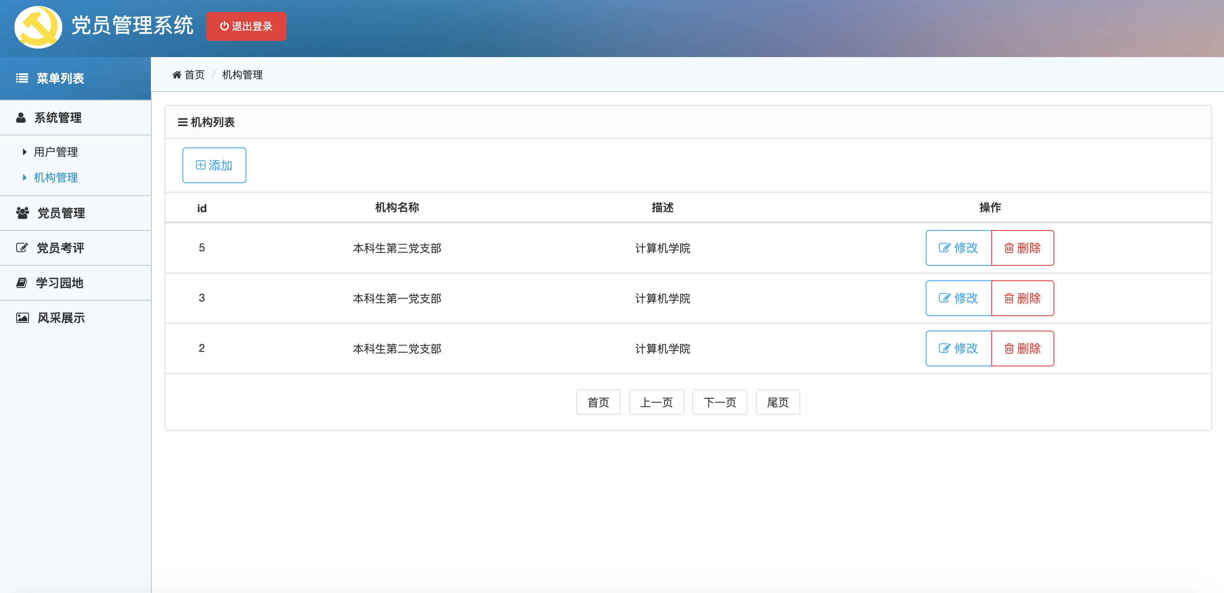This screenshot has width=1224, height=593.
Task: Go to 首页 first page button
Action: (598, 402)
